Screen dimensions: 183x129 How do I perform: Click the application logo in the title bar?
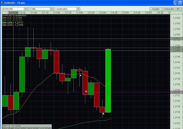(x=2, y=3)
